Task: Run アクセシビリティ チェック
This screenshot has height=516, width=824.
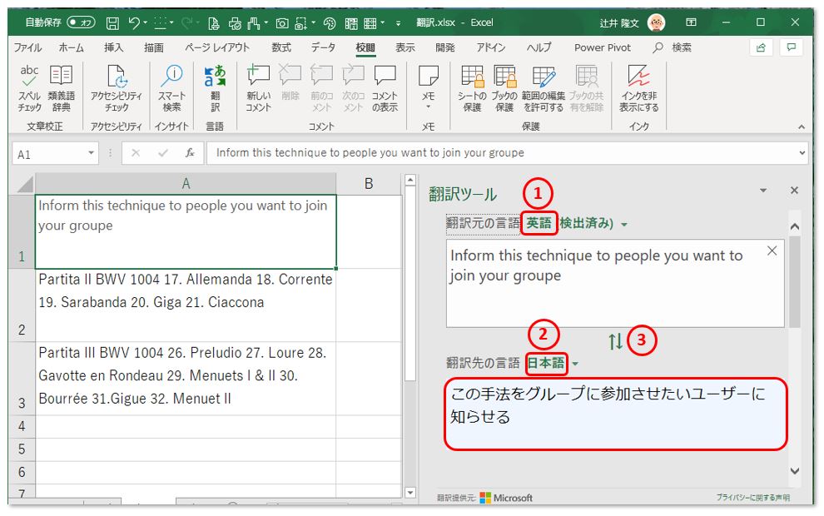Action: 117,88
